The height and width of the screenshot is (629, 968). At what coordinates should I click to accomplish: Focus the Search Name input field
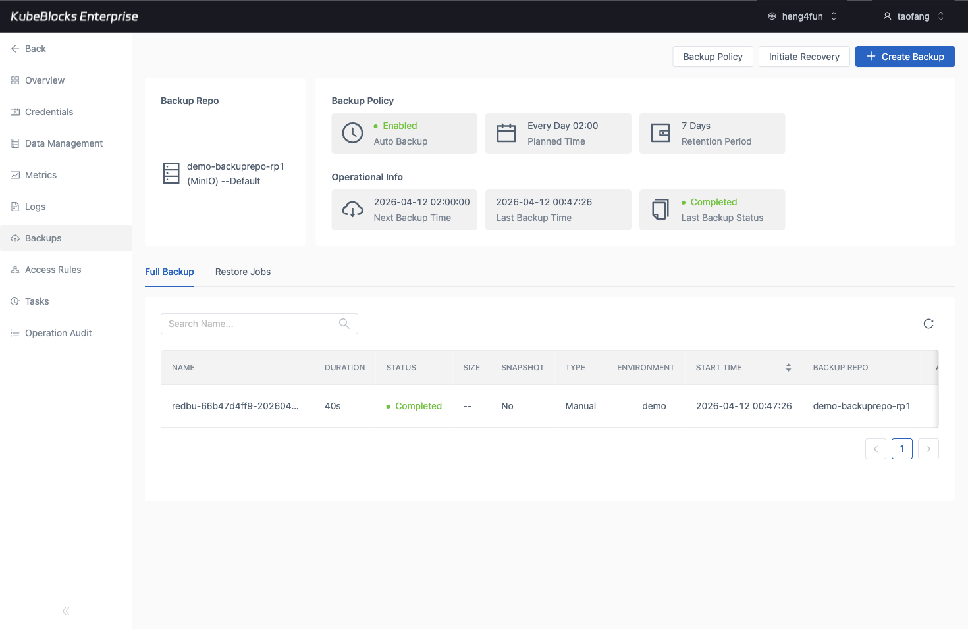point(259,324)
